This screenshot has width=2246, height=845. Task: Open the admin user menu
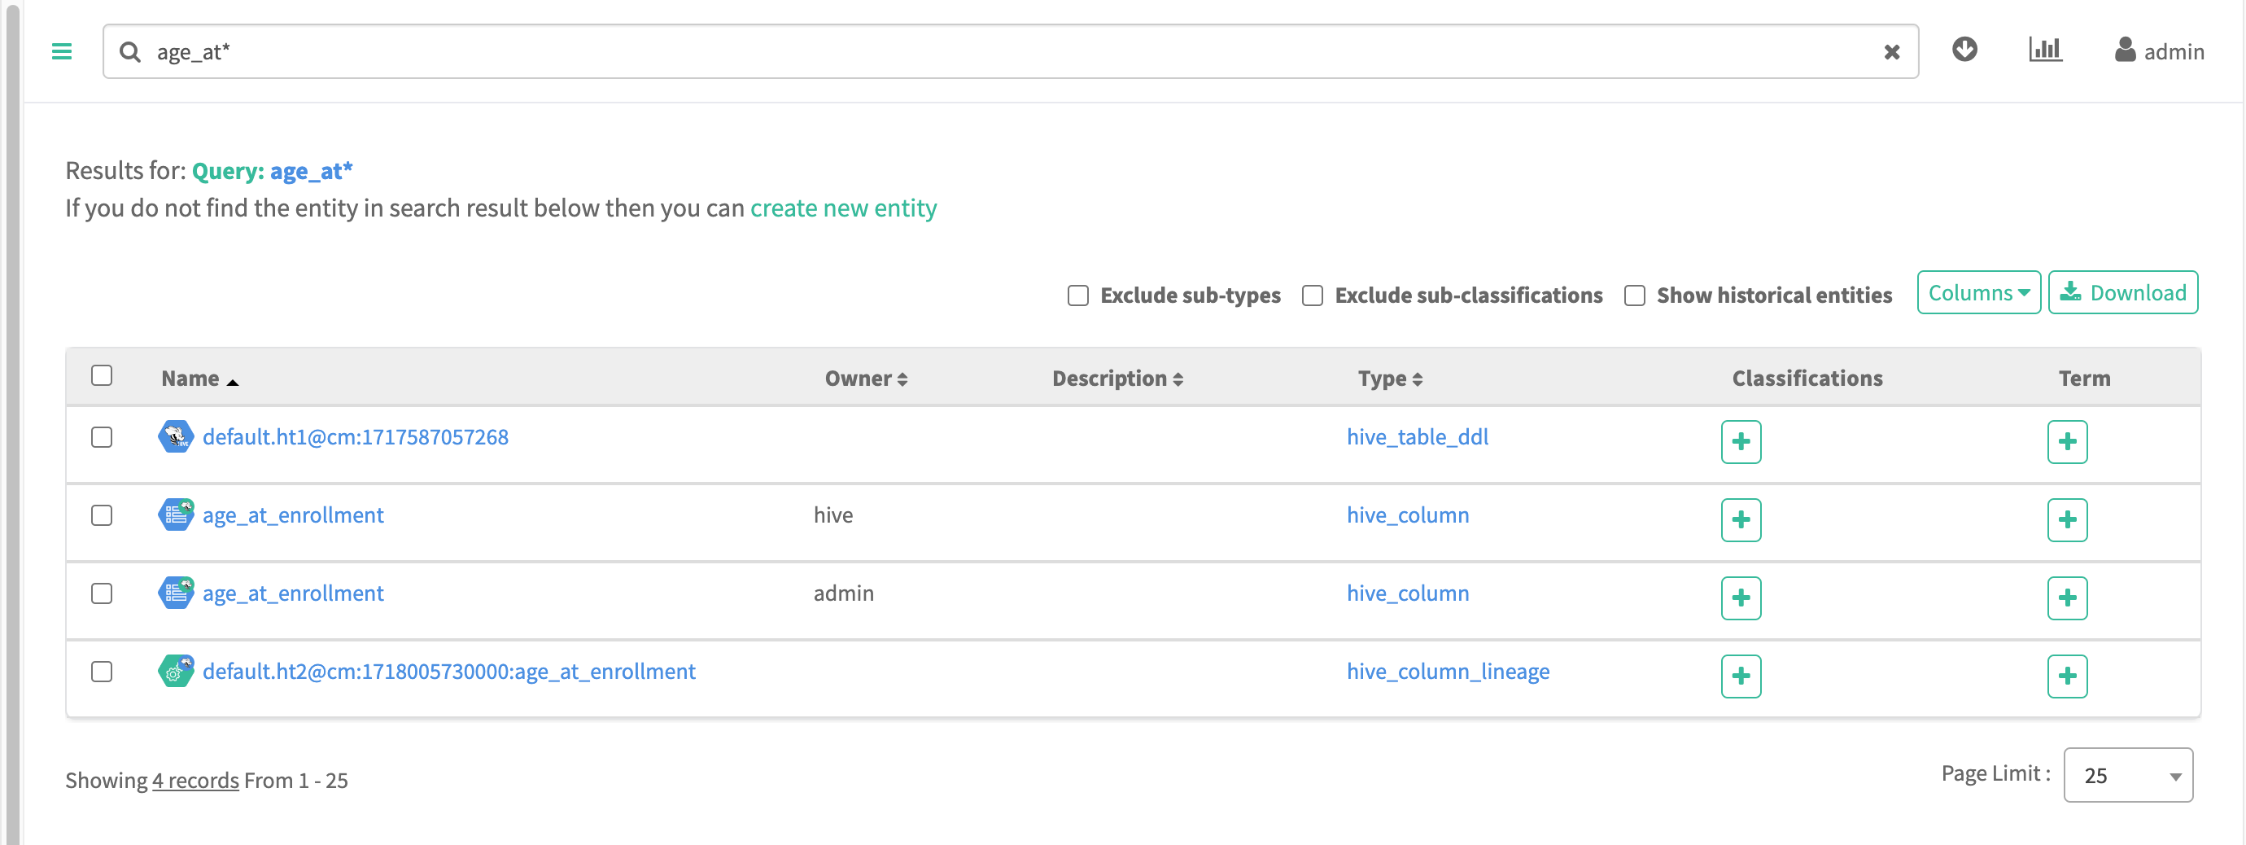2160,51
